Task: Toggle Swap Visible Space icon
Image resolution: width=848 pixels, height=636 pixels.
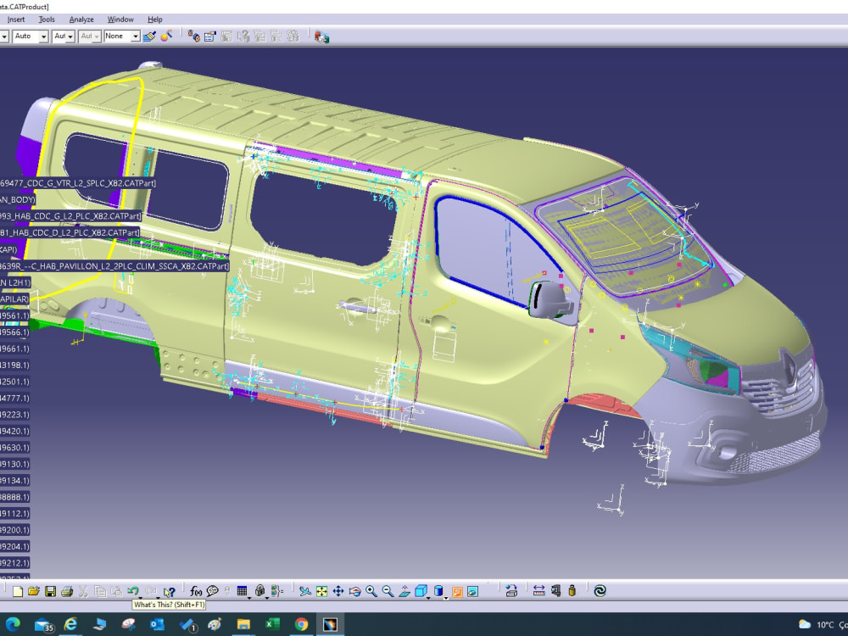Action: click(472, 592)
